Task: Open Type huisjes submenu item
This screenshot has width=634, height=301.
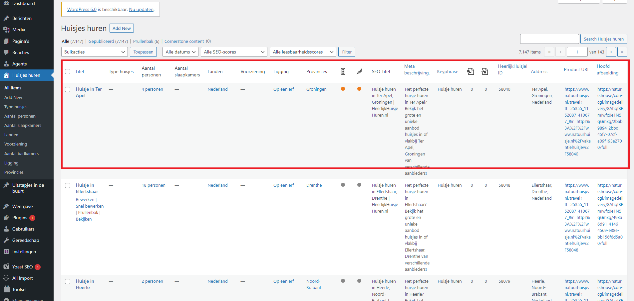Action: pyautogui.click(x=16, y=107)
